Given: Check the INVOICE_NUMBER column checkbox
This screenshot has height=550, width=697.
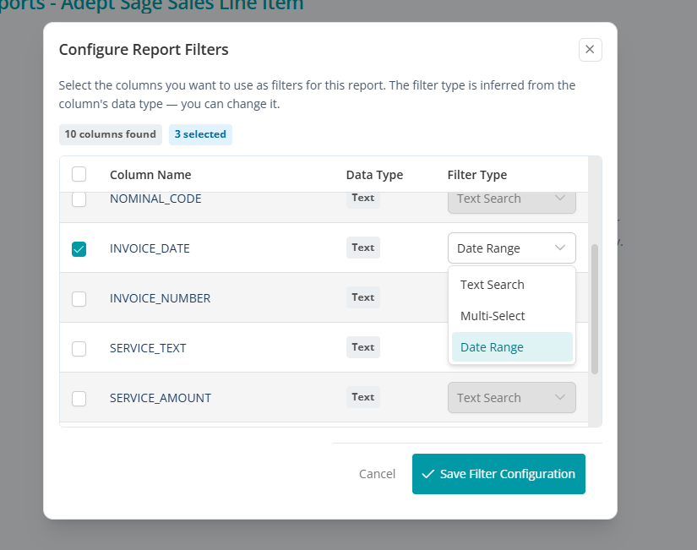Looking at the screenshot, I should click(x=79, y=299).
